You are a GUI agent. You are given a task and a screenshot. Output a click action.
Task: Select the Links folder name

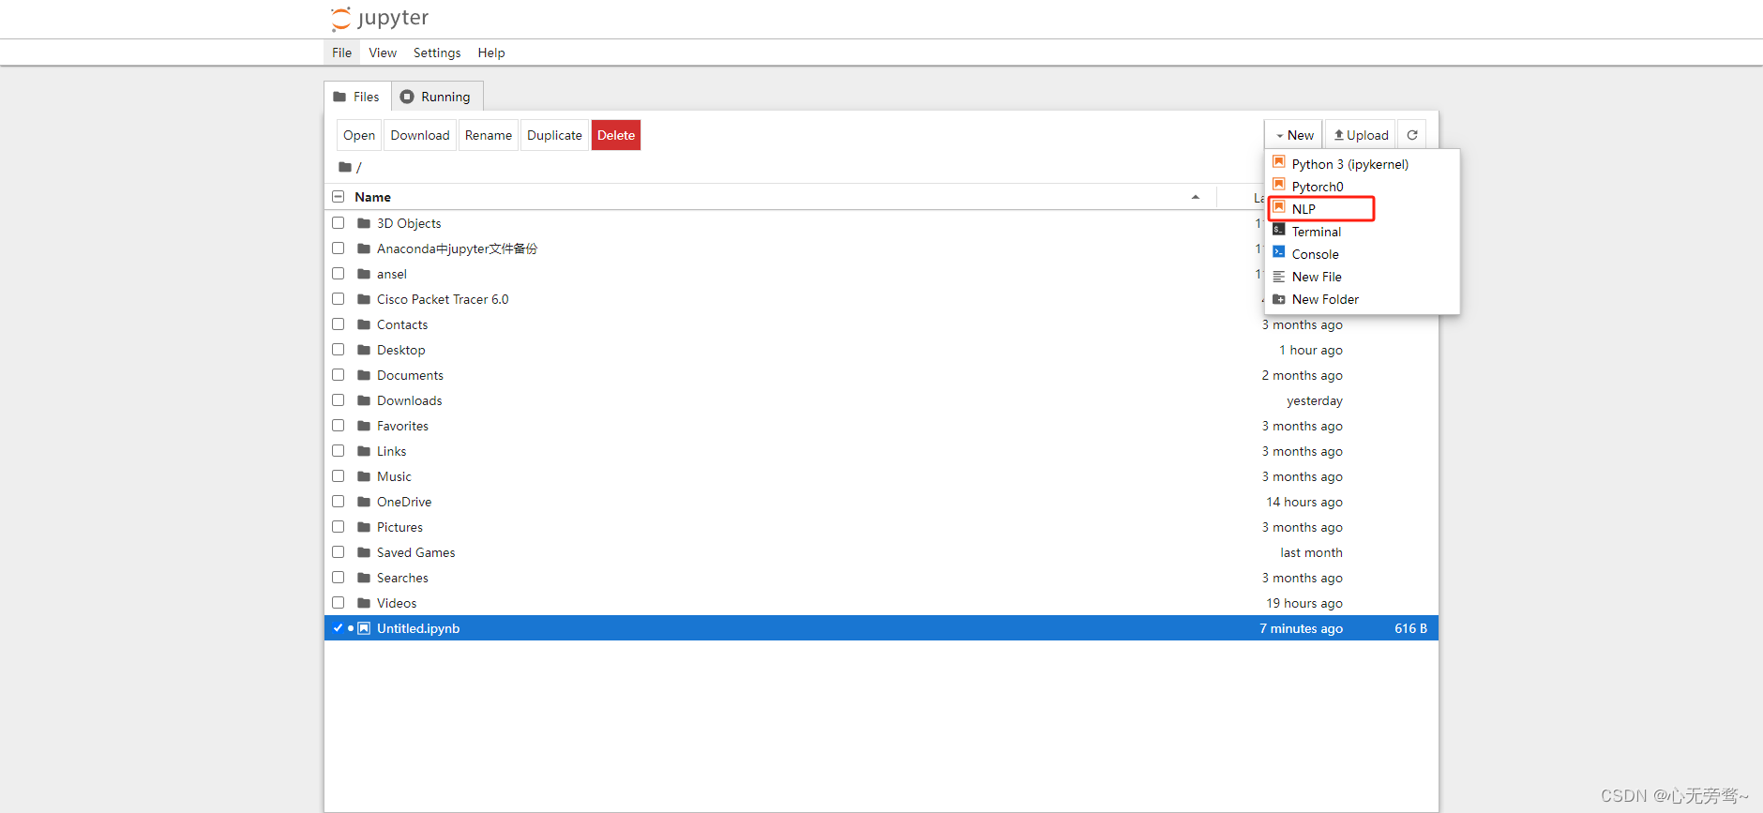pos(391,451)
